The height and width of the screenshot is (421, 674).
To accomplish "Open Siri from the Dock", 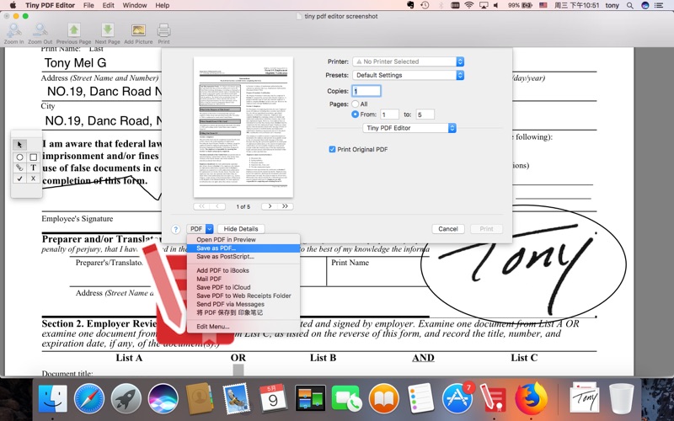I will coord(163,398).
